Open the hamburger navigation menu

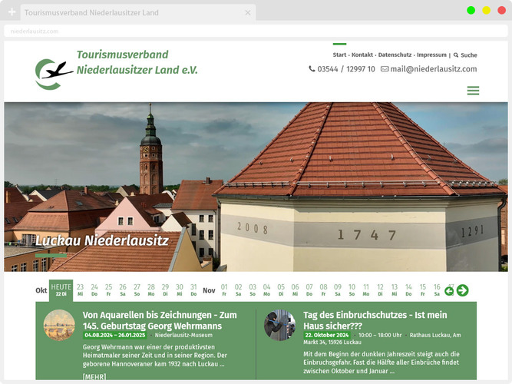click(473, 91)
